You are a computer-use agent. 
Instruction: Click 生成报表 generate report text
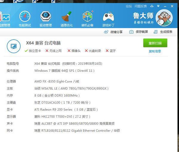[166, 32]
